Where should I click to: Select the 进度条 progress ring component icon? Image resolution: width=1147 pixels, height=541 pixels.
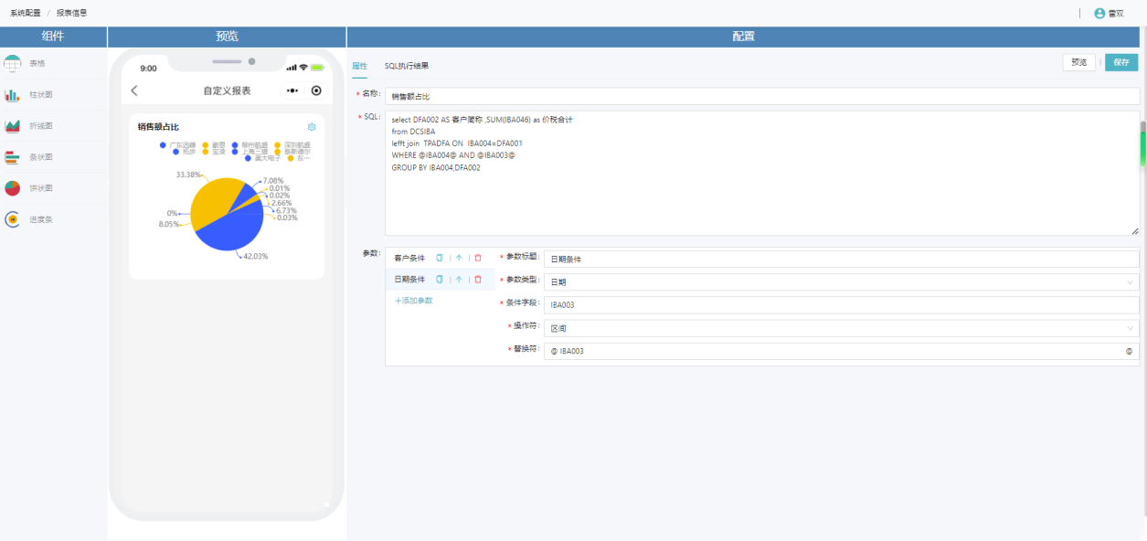click(12, 219)
